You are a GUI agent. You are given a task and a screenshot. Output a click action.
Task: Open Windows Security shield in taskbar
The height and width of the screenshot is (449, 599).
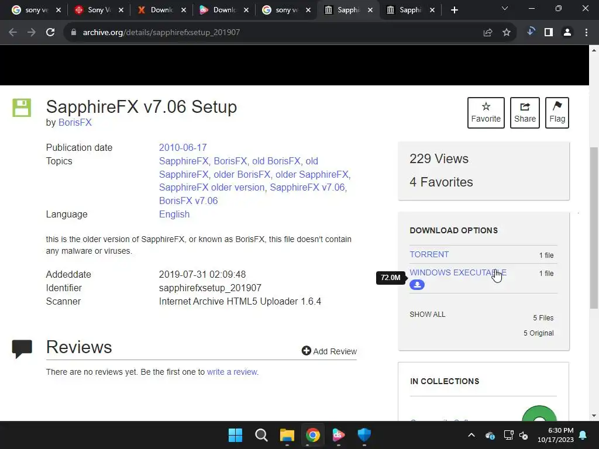(x=364, y=435)
